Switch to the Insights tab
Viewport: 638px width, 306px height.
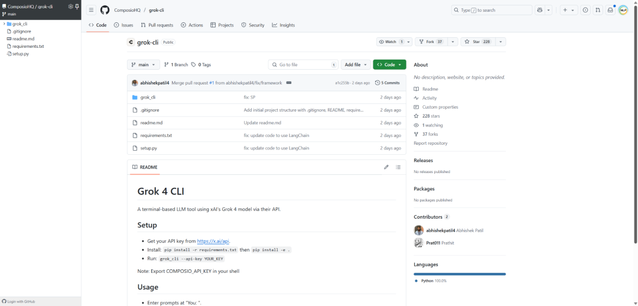click(x=284, y=25)
